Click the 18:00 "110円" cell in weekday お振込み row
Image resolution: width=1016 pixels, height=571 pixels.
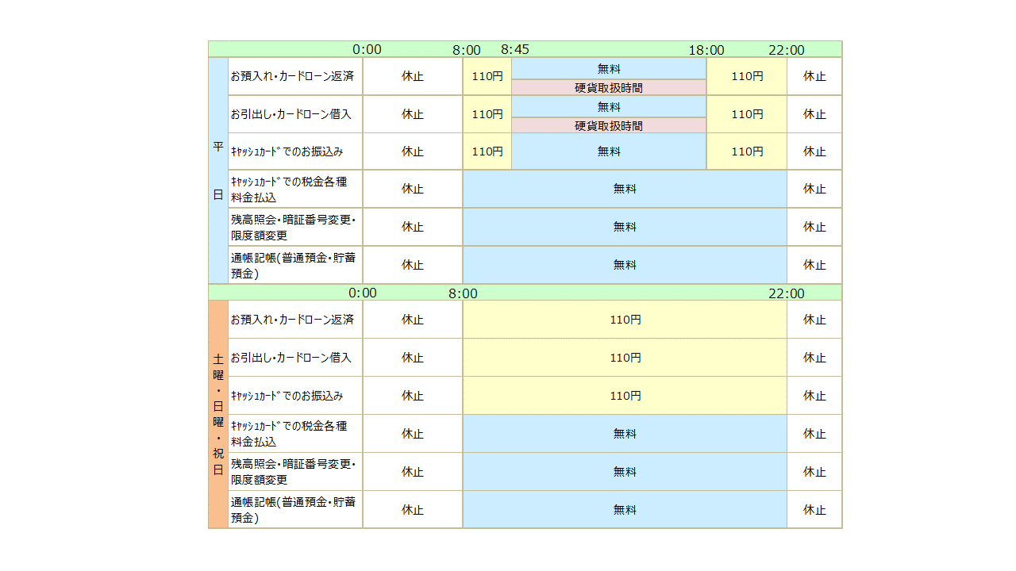point(747,151)
